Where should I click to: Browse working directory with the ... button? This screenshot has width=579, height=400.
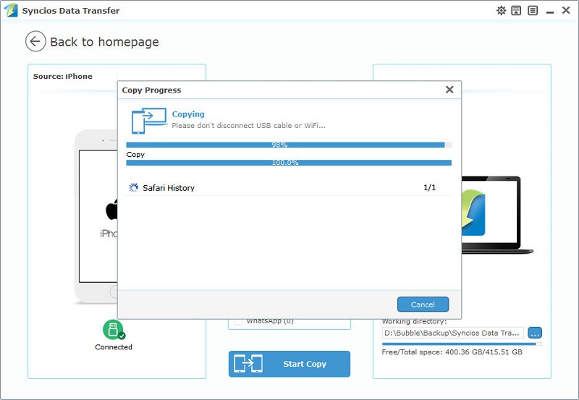point(535,333)
